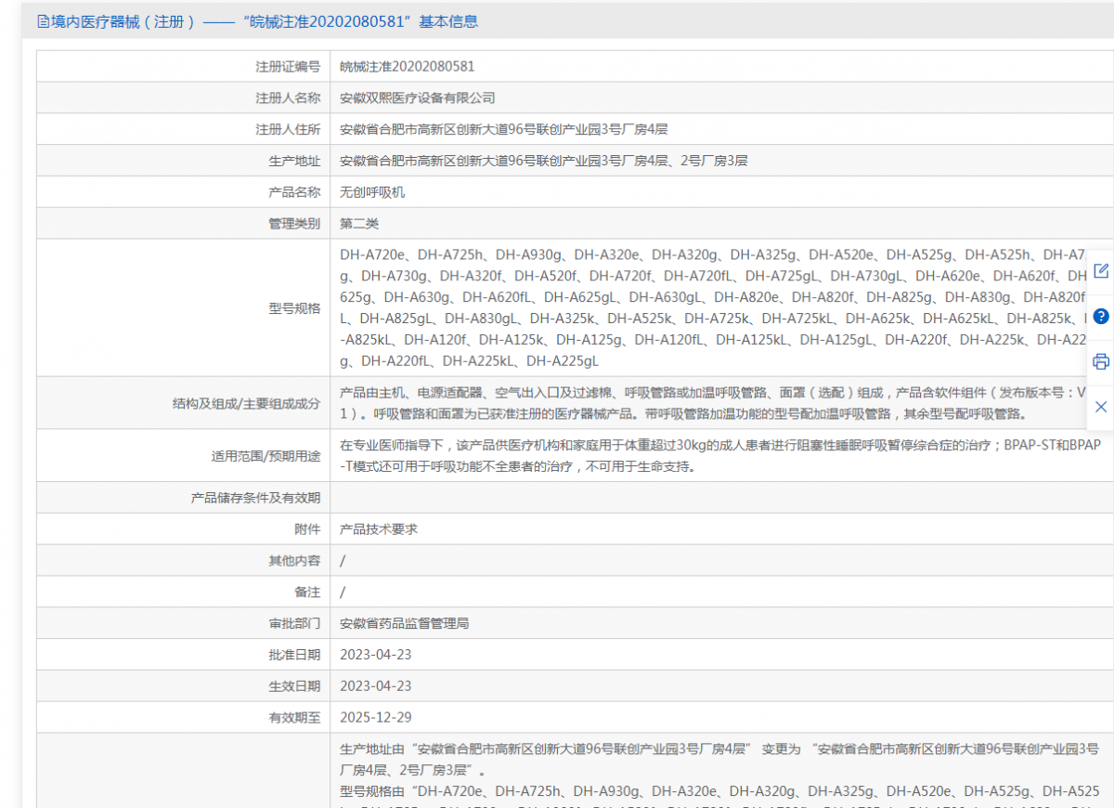Viewport: 1114px width, 808px height.
Task: Open the help question-mark icon
Action: point(1101,316)
